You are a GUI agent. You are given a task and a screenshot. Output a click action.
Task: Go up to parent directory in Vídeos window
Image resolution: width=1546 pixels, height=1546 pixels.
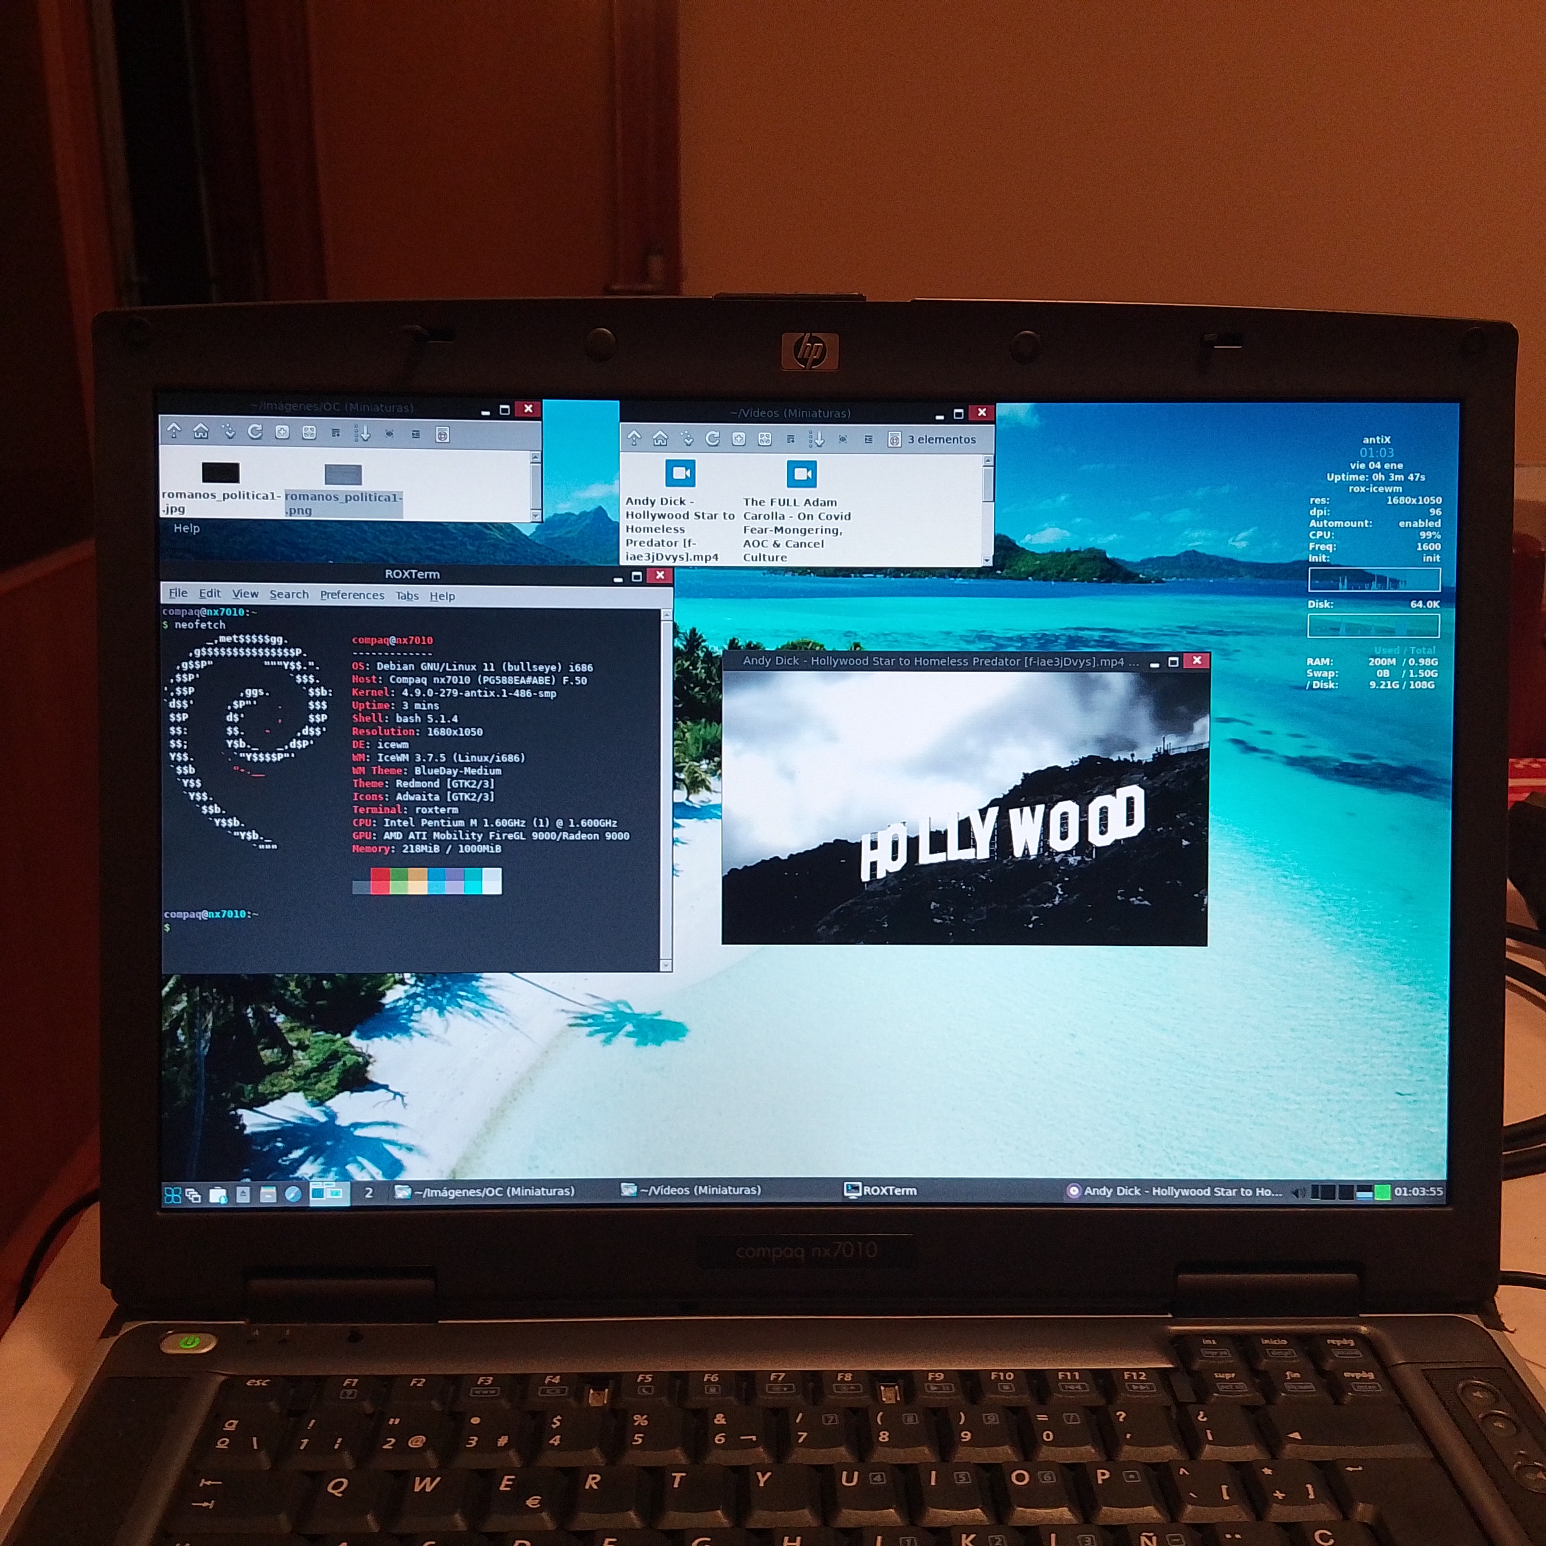click(634, 438)
